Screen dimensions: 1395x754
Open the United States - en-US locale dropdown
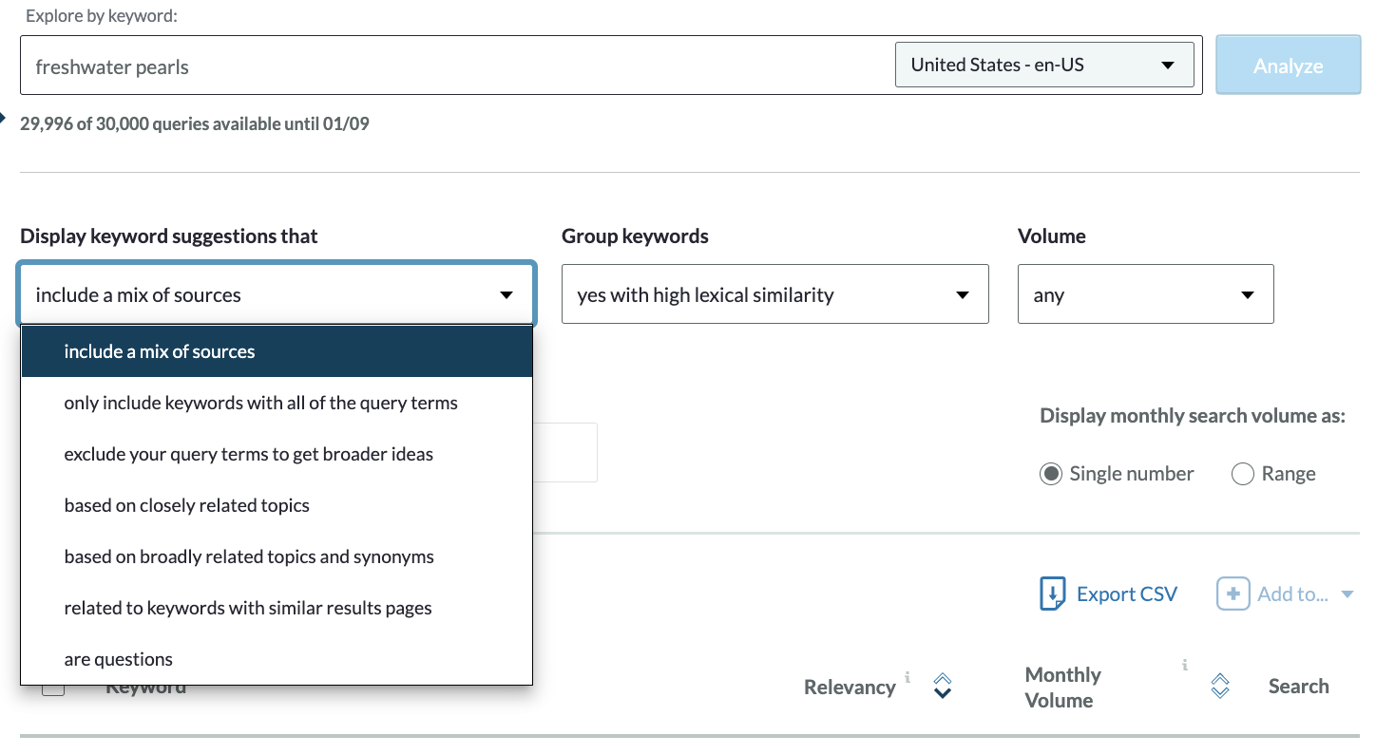pyautogui.click(x=1043, y=66)
